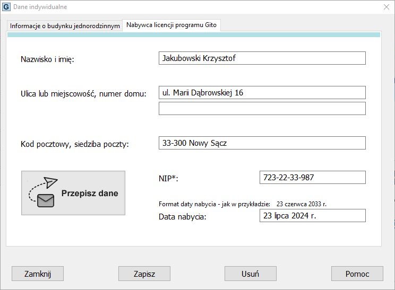Focus the Data nabycia date field

coord(312,216)
